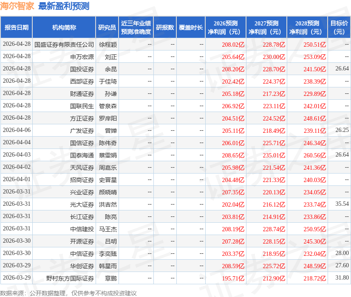Viewport: 351px width, 297px height.
Task: Click the 195.71亿 profit forecast cell
Action: 233,278
